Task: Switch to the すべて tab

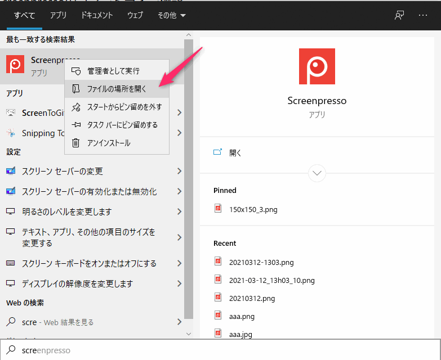Action: point(24,15)
